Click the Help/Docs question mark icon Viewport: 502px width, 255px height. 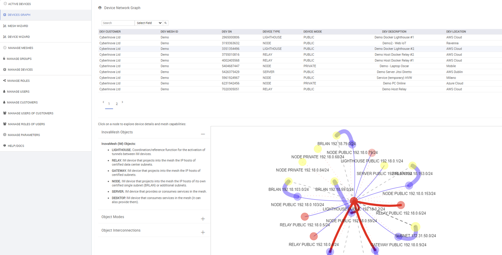(5, 146)
